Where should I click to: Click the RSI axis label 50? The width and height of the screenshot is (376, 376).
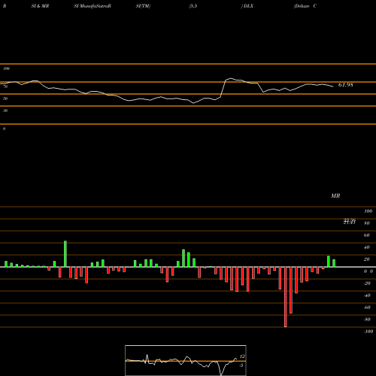(x=5, y=99)
